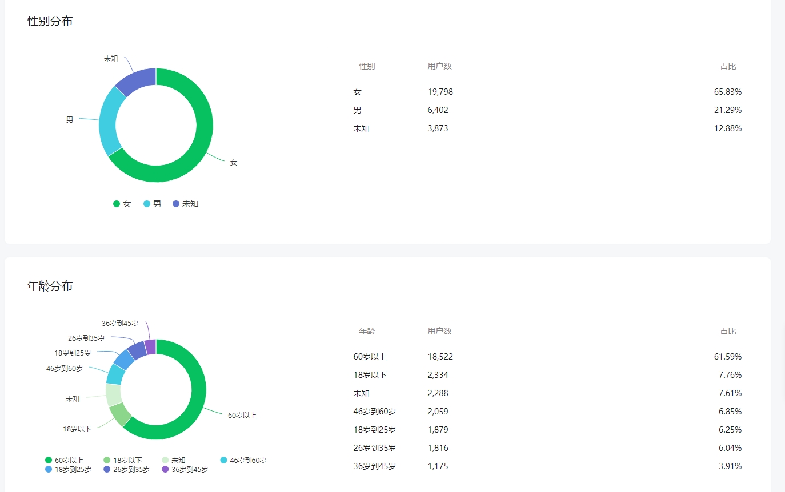Image resolution: width=785 pixels, height=492 pixels.
Task: Toggle the 未知 legend item under gender donut
Action: (x=185, y=204)
